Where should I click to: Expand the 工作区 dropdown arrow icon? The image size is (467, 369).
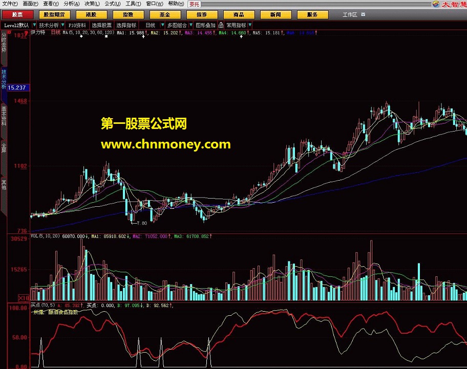tap(363, 14)
